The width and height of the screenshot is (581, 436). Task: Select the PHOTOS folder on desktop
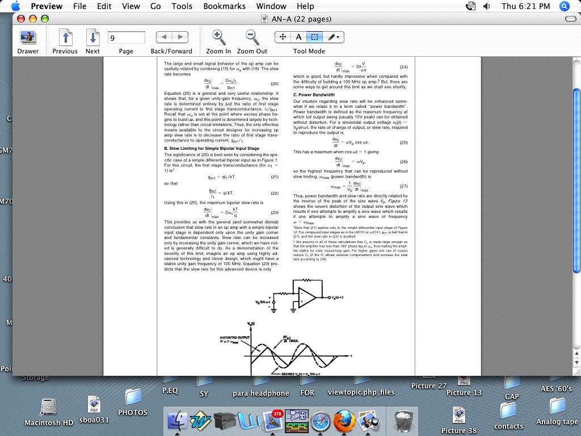pos(132,403)
